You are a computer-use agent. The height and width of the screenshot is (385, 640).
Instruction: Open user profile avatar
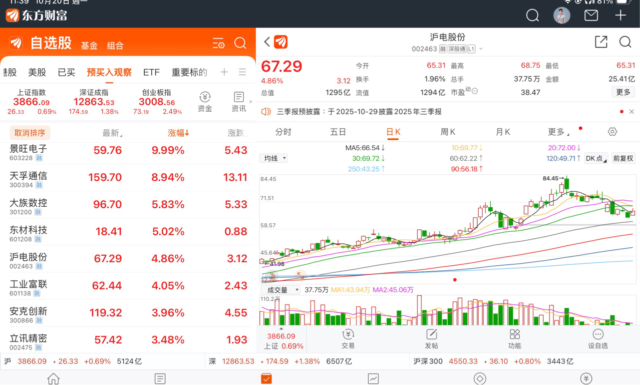click(x=562, y=16)
